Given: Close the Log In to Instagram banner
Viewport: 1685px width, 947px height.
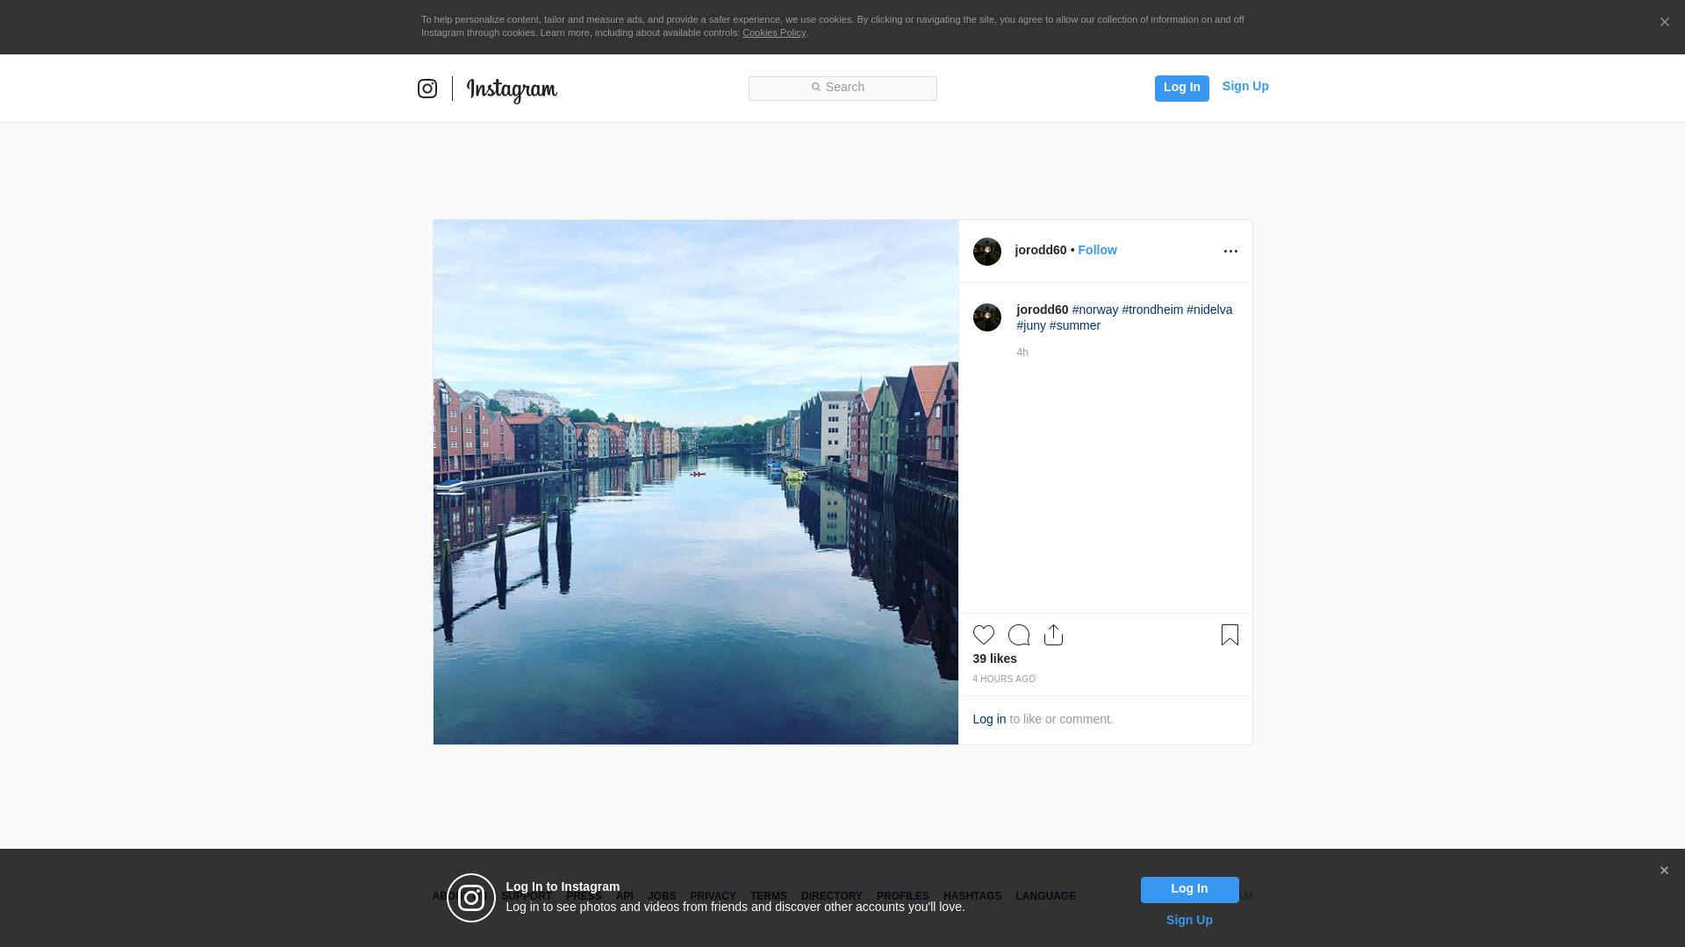Looking at the screenshot, I should coord(1664,871).
